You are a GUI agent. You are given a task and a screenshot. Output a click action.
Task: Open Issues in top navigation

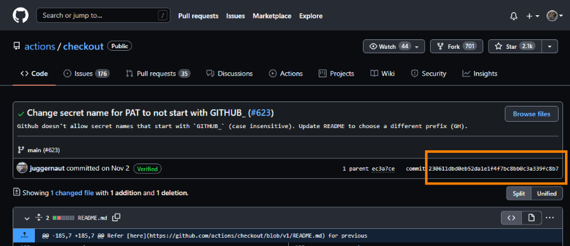pyautogui.click(x=236, y=16)
